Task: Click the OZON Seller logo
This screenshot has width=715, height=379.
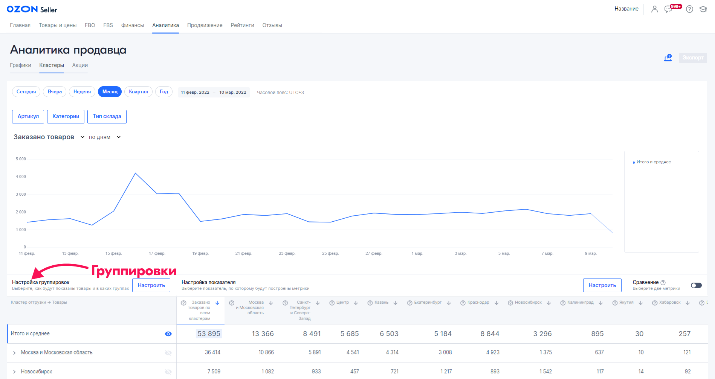Action: (x=32, y=9)
